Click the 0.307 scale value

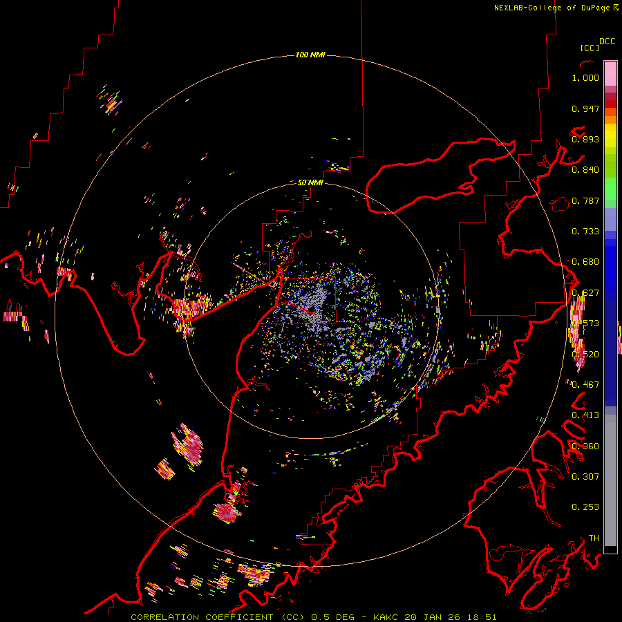(585, 476)
